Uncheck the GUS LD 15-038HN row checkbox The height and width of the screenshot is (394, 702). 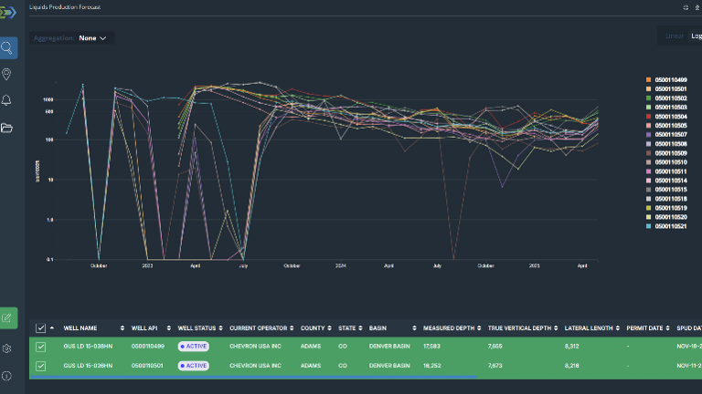40,347
